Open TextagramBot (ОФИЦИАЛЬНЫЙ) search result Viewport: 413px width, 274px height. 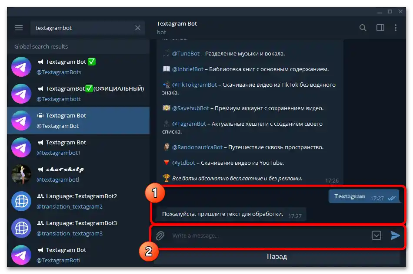pos(79,94)
